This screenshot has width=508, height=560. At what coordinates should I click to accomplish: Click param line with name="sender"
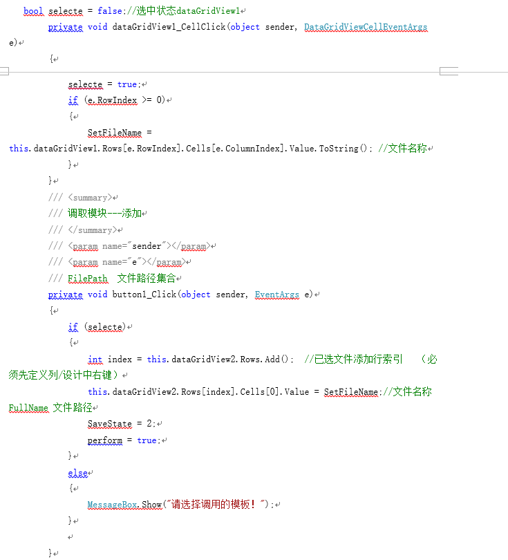129,246
